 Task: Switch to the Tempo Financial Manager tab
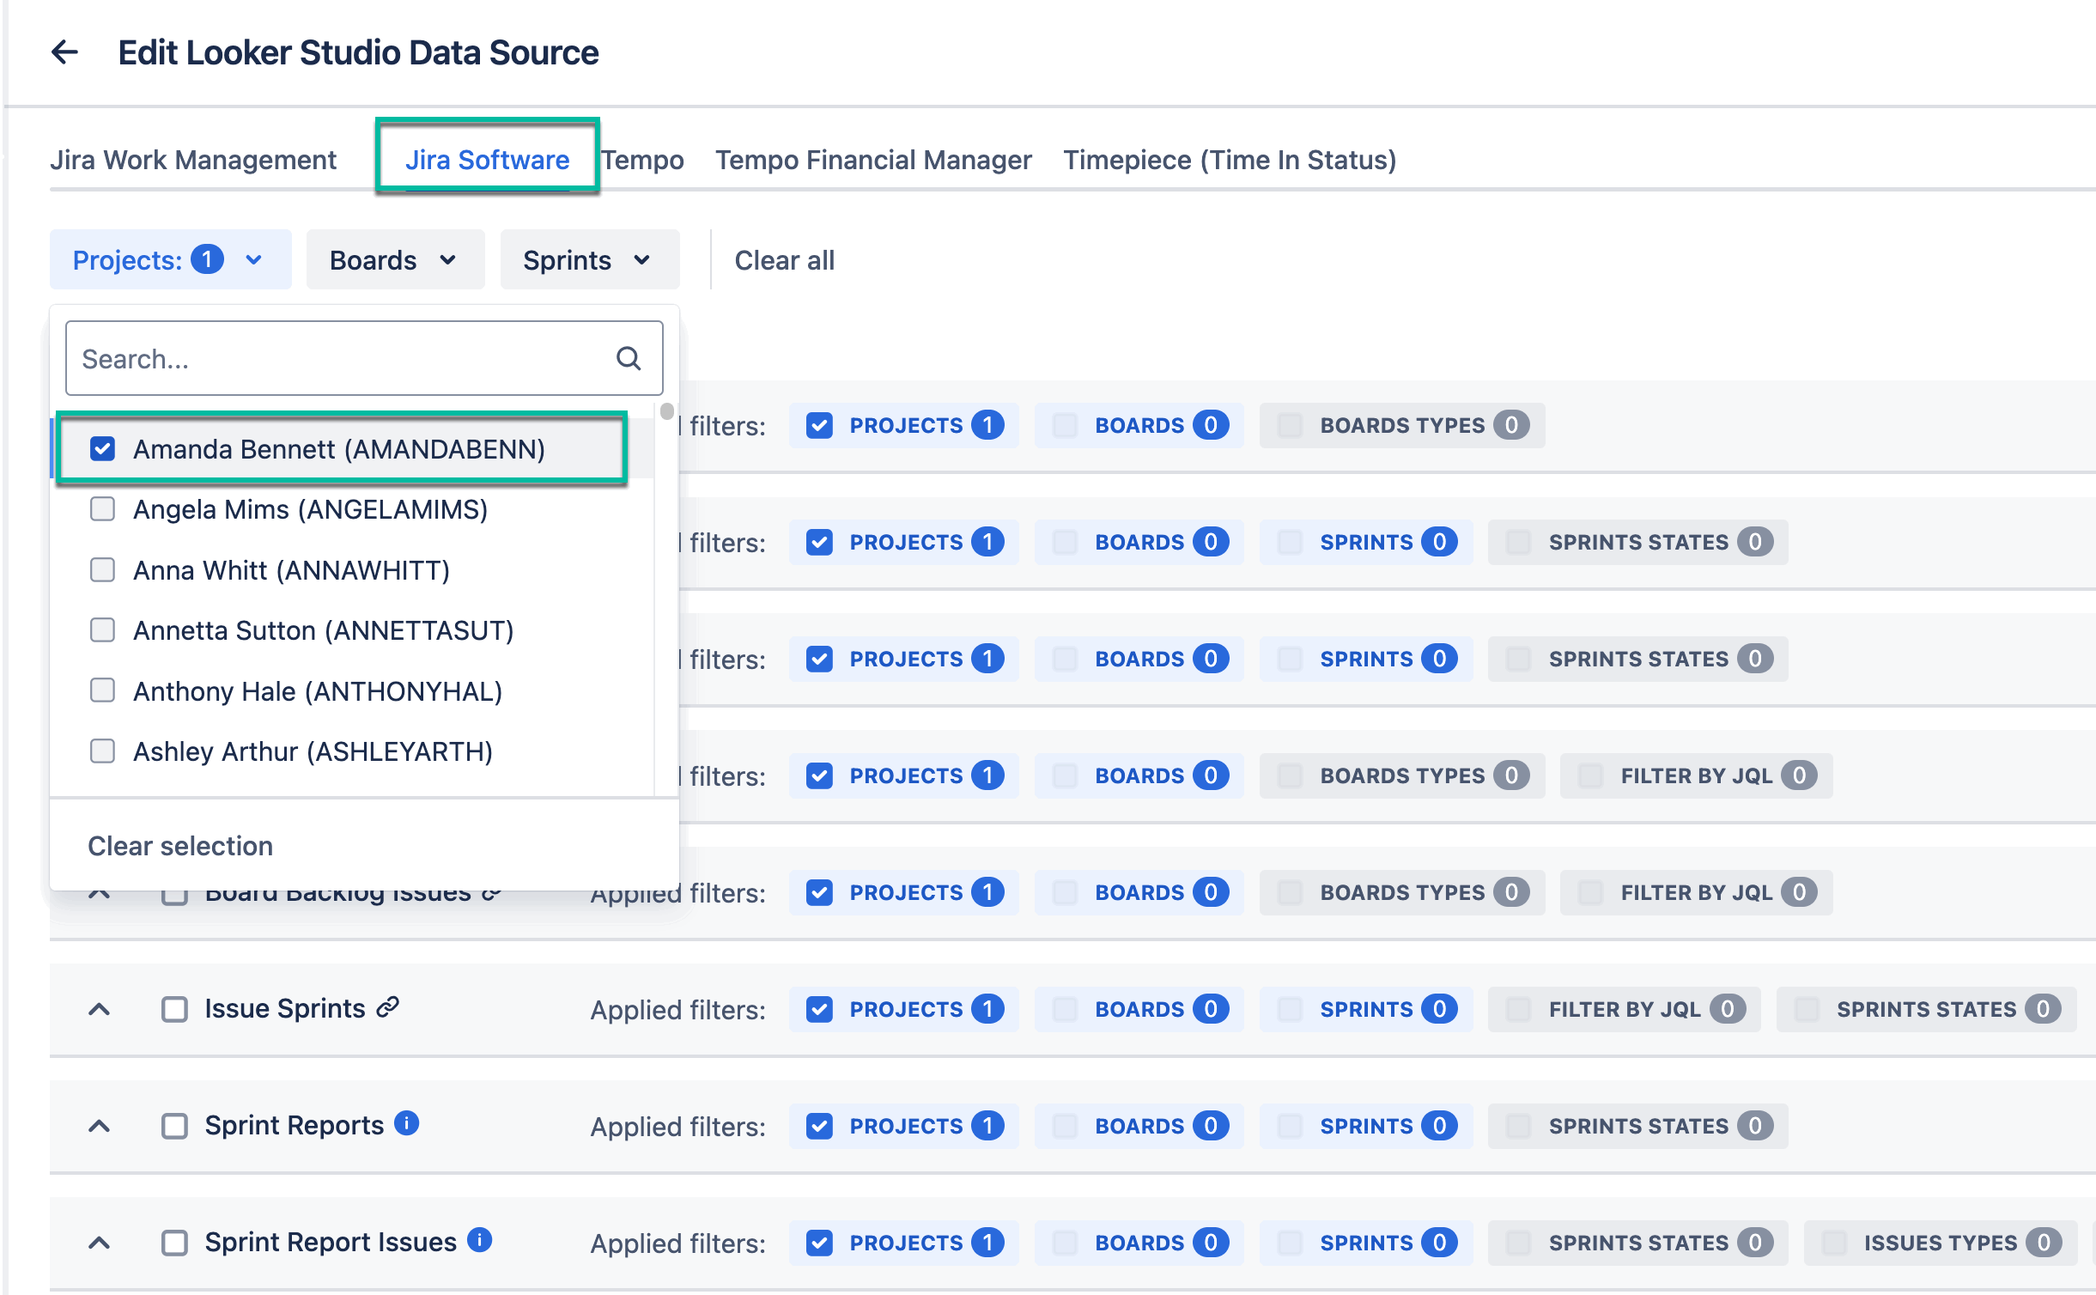pyautogui.click(x=873, y=160)
